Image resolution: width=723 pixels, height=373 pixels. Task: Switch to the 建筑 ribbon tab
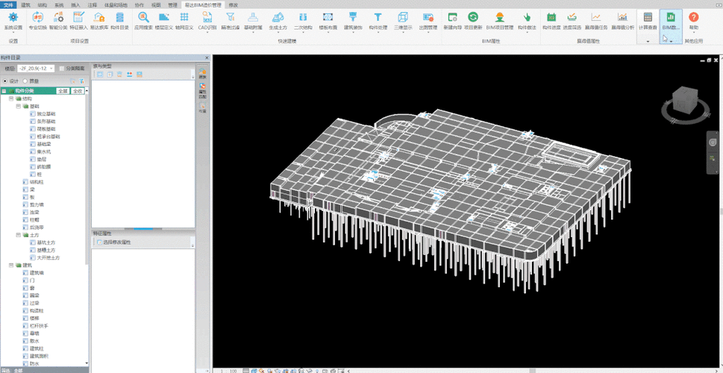tap(25, 4)
